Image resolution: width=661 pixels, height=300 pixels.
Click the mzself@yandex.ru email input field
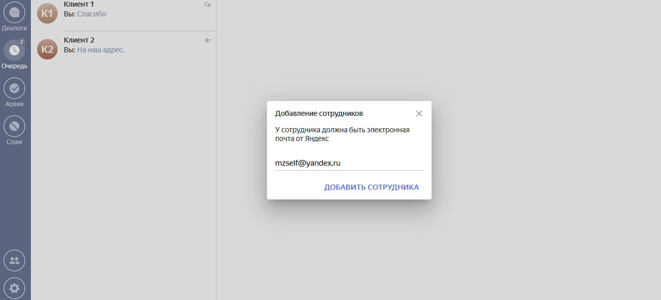tap(348, 163)
